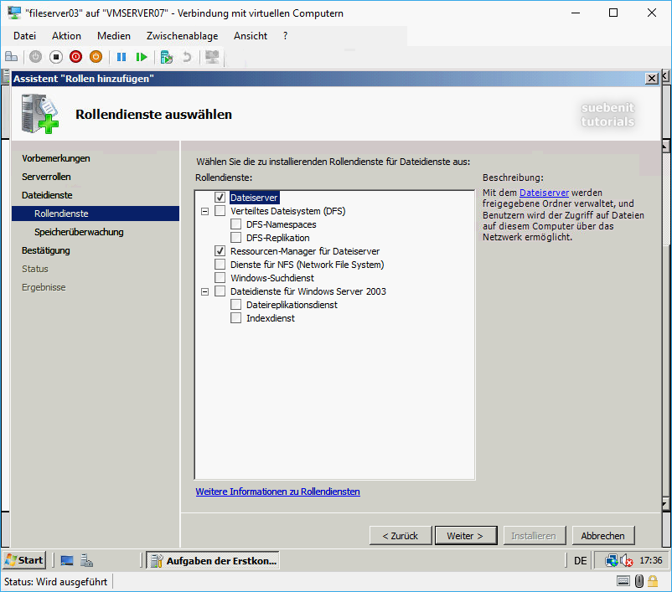Image resolution: width=672 pixels, height=592 pixels.
Task: Click the green Reset/Resume play icon
Action: pos(142,57)
